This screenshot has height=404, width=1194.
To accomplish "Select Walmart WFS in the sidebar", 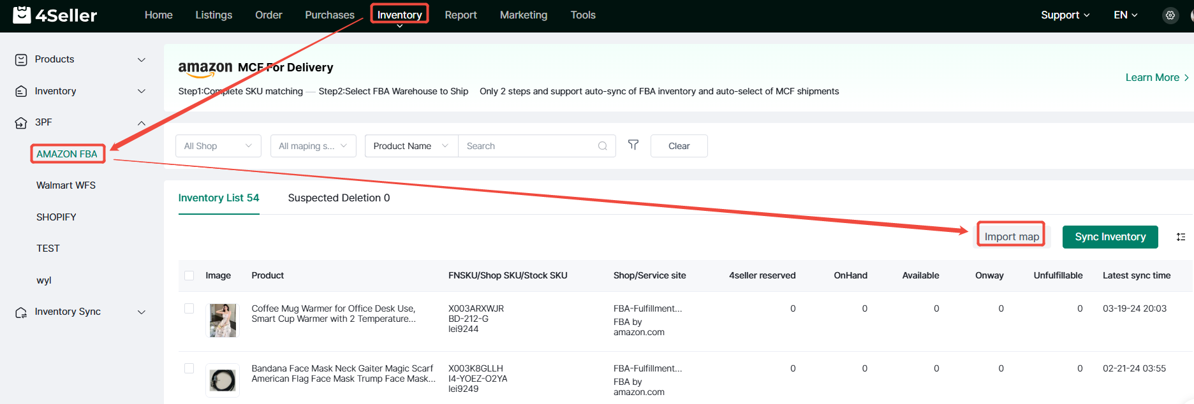I will 66,185.
